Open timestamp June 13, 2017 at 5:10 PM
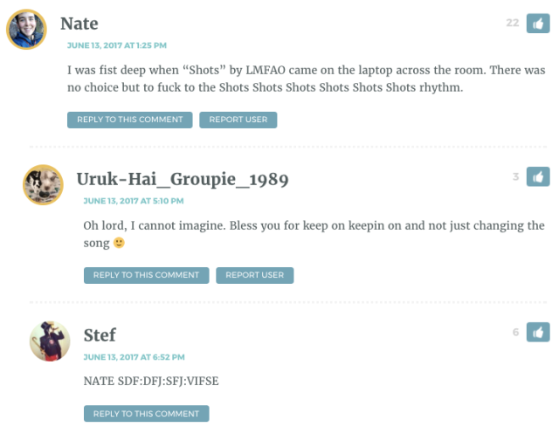This screenshot has height=434, width=559. click(134, 201)
